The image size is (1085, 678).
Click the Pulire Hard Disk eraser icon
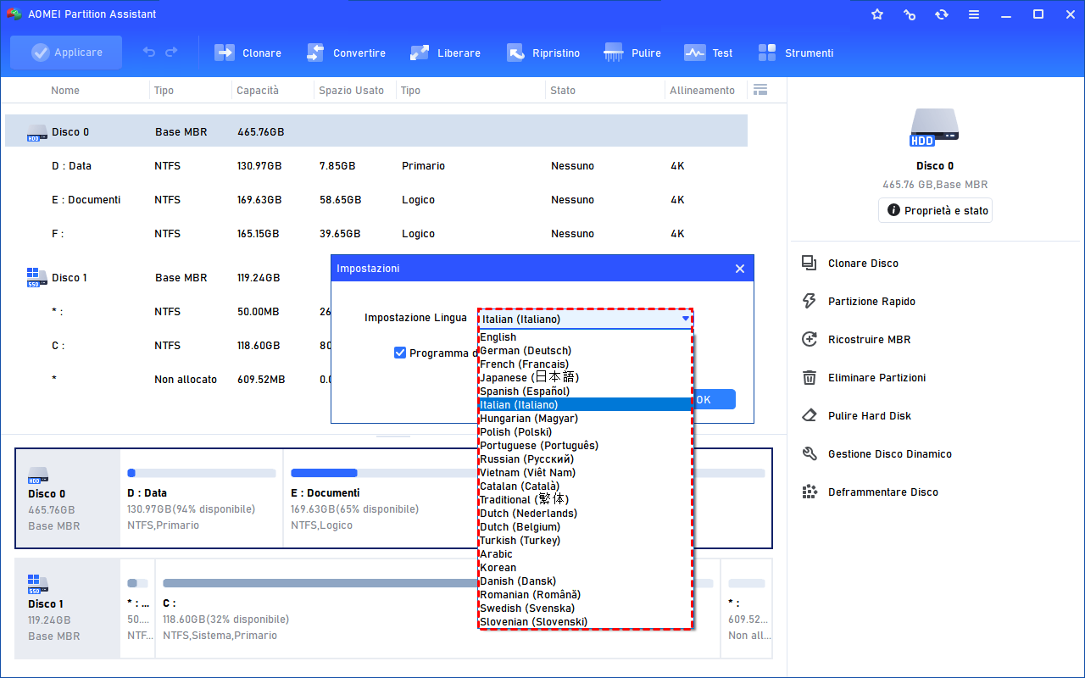click(x=810, y=416)
